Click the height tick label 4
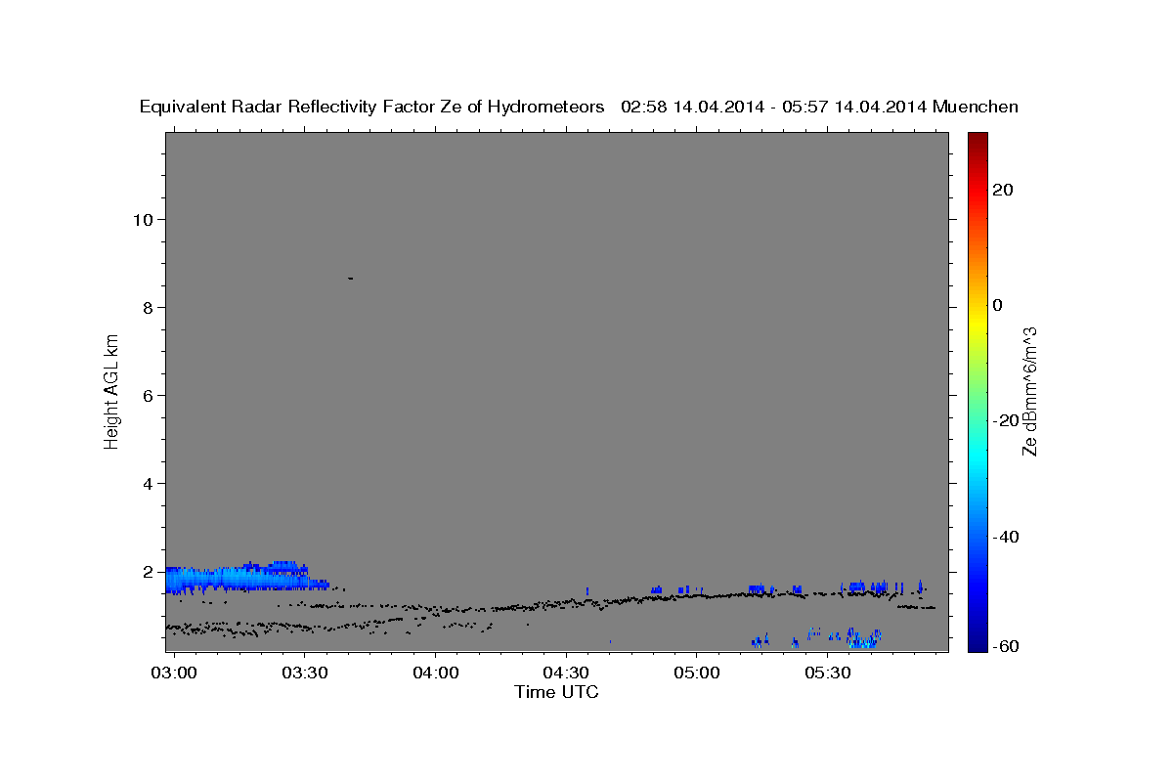The height and width of the screenshot is (782, 1173). click(149, 483)
